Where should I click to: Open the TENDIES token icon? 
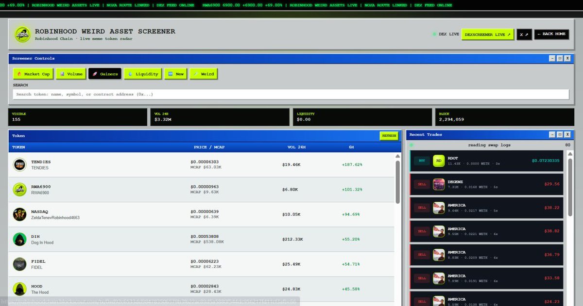tap(19, 164)
